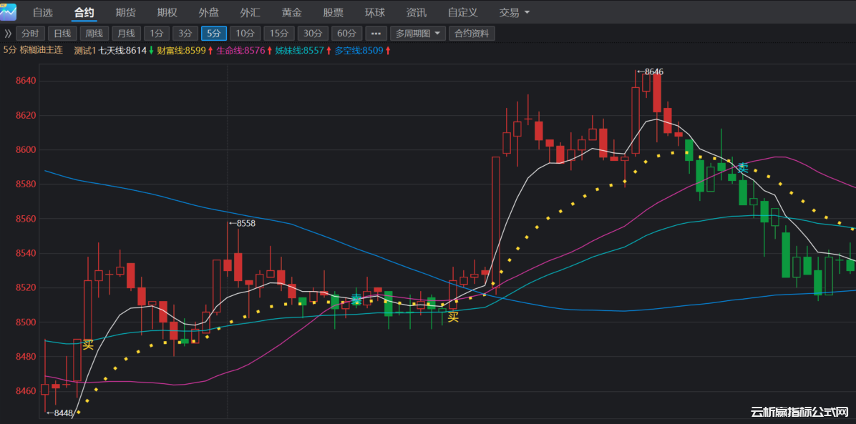Open the 期权 tab
Viewport: 856px width, 424px height.
coord(167,12)
